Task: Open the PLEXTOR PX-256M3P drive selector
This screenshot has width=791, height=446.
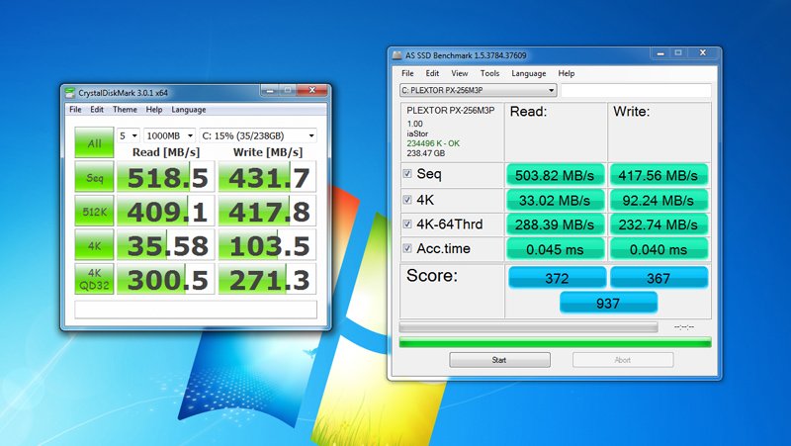Action: pyautogui.click(x=479, y=91)
